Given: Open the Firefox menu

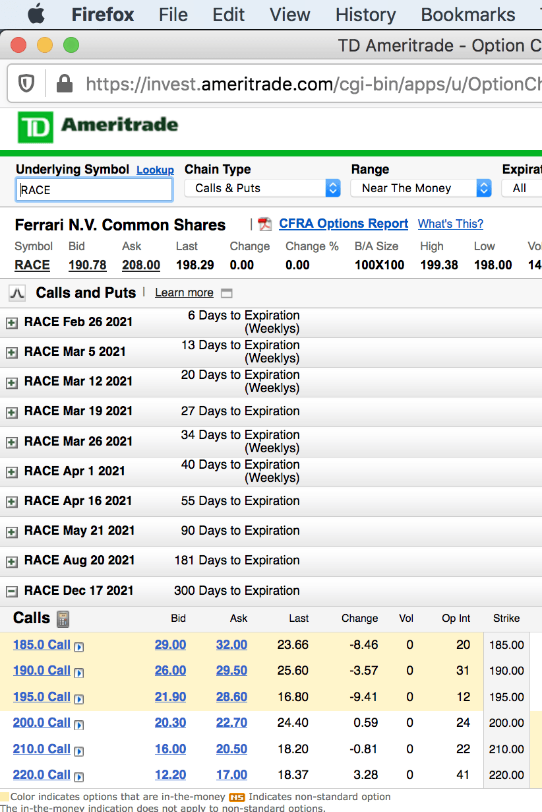Looking at the screenshot, I should pyautogui.click(x=103, y=15).
